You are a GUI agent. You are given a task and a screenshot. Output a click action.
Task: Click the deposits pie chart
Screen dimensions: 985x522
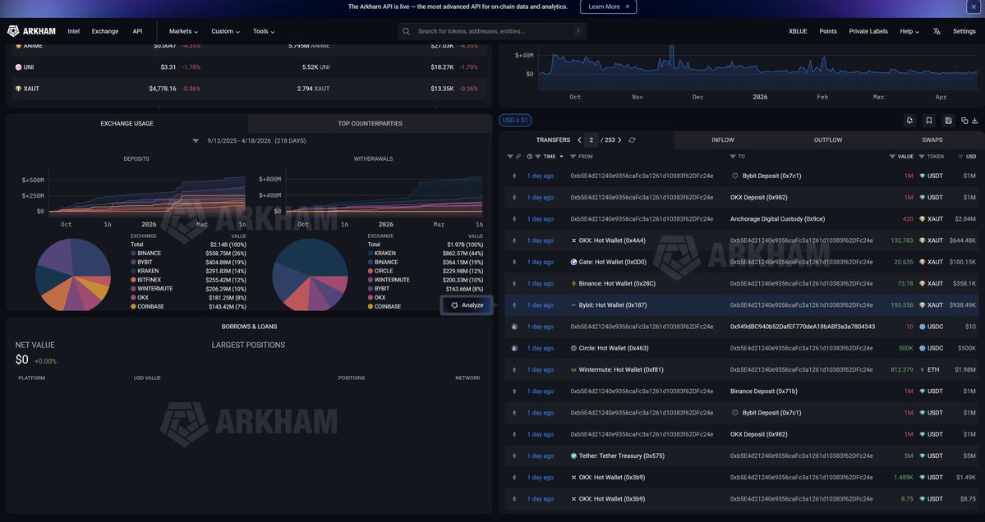tap(73, 275)
